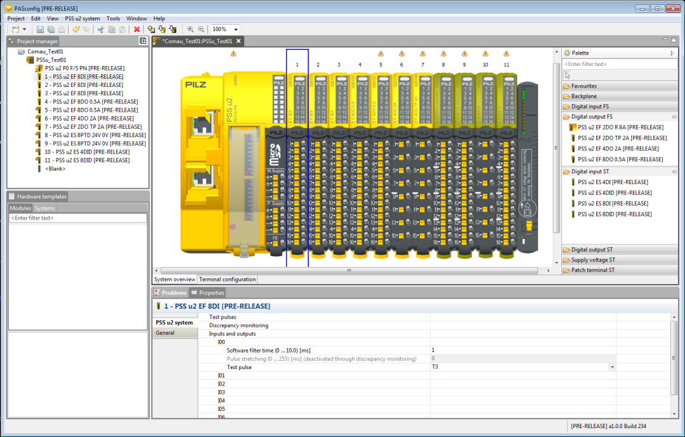Open the 100% zoom level dropdown
The image size is (685, 437).
pyautogui.click(x=236, y=30)
